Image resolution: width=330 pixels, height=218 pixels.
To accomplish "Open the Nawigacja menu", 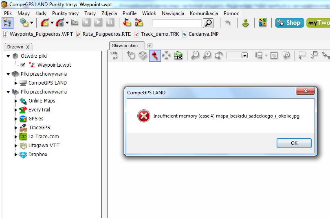I will [173, 13].
